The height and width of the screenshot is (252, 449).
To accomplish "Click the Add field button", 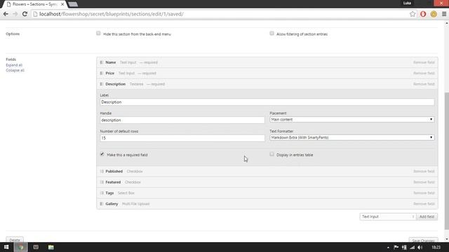I will coord(427,216).
